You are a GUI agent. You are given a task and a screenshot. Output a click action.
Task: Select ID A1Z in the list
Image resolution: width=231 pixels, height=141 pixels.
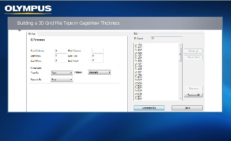[x=138, y=50]
